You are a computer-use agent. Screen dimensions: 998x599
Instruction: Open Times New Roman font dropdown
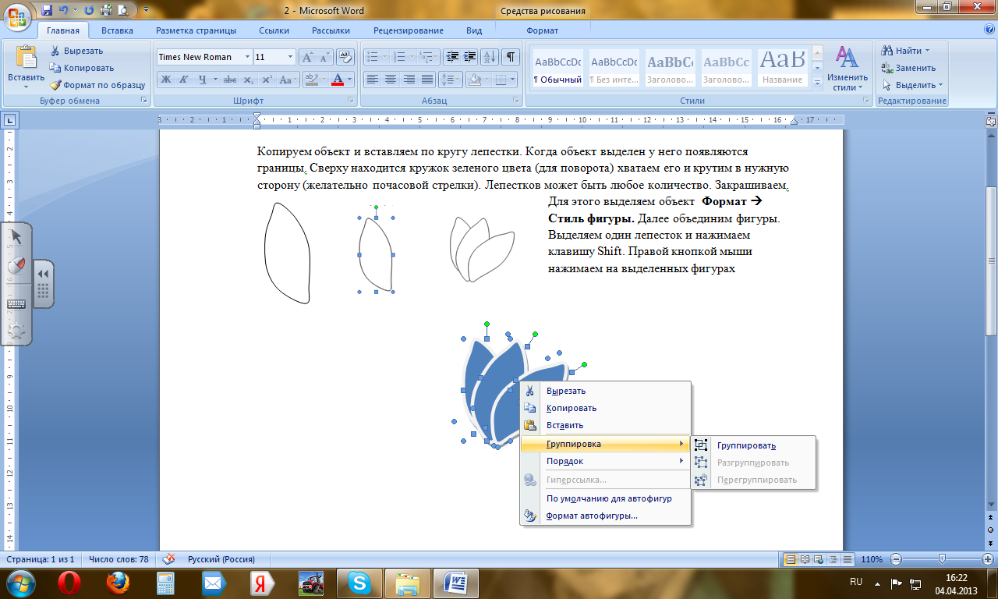click(x=247, y=57)
